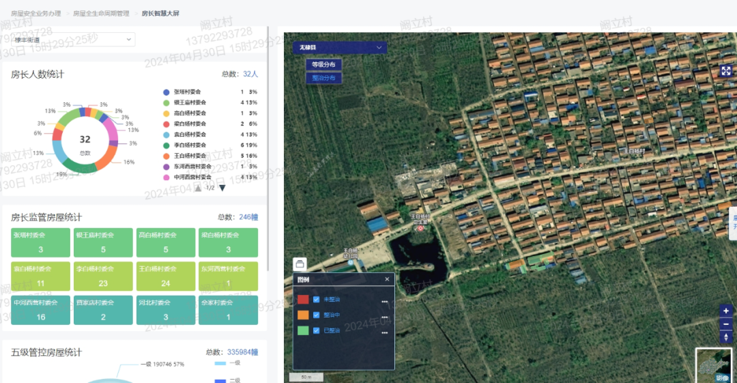The width and height of the screenshot is (737, 383).
Task: Expand the side panel tab at map right edge
Action: click(733, 223)
